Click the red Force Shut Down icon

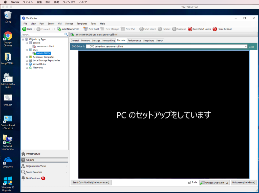click(190, 29)
